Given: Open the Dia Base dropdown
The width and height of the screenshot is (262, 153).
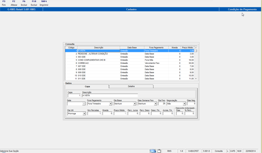Looking at the screenshot, I should coord(134,104).
